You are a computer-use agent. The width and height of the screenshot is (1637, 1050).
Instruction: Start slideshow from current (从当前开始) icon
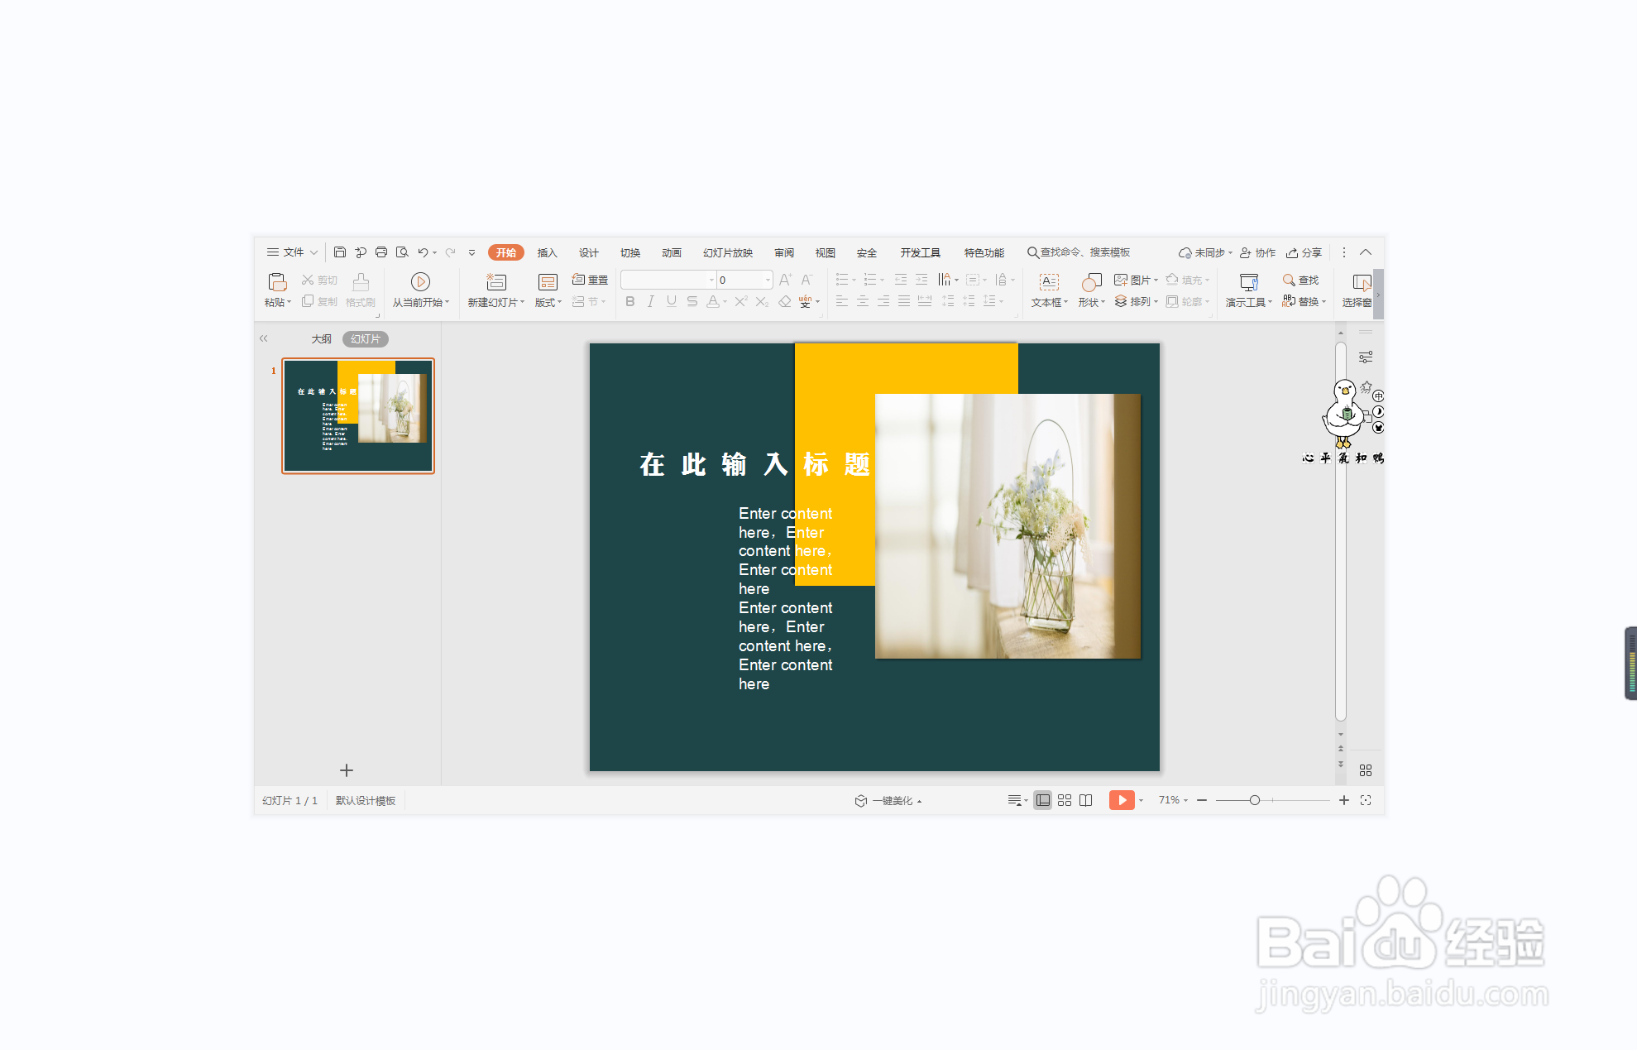[x=420, y=282]
